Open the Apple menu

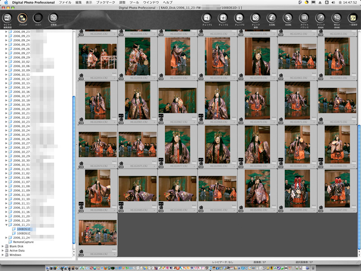(6, 2)
